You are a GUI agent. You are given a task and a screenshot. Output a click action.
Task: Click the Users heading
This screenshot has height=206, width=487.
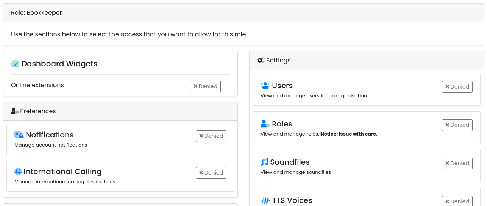click(x=282, y=86)
